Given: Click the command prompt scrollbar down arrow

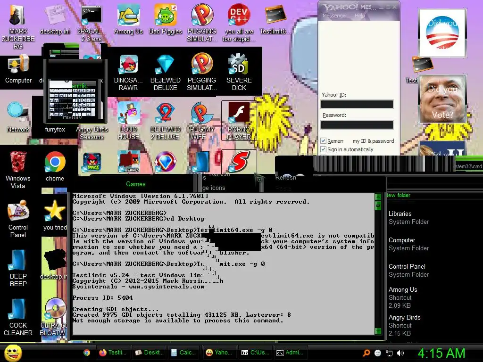Looking at the screenshot, I should (378, 331).
